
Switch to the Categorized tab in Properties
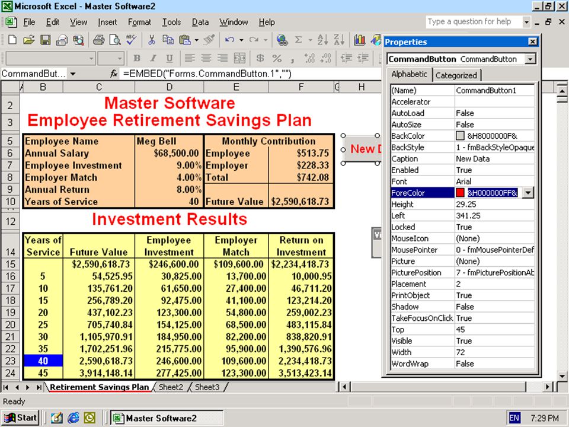click(456, 75)
